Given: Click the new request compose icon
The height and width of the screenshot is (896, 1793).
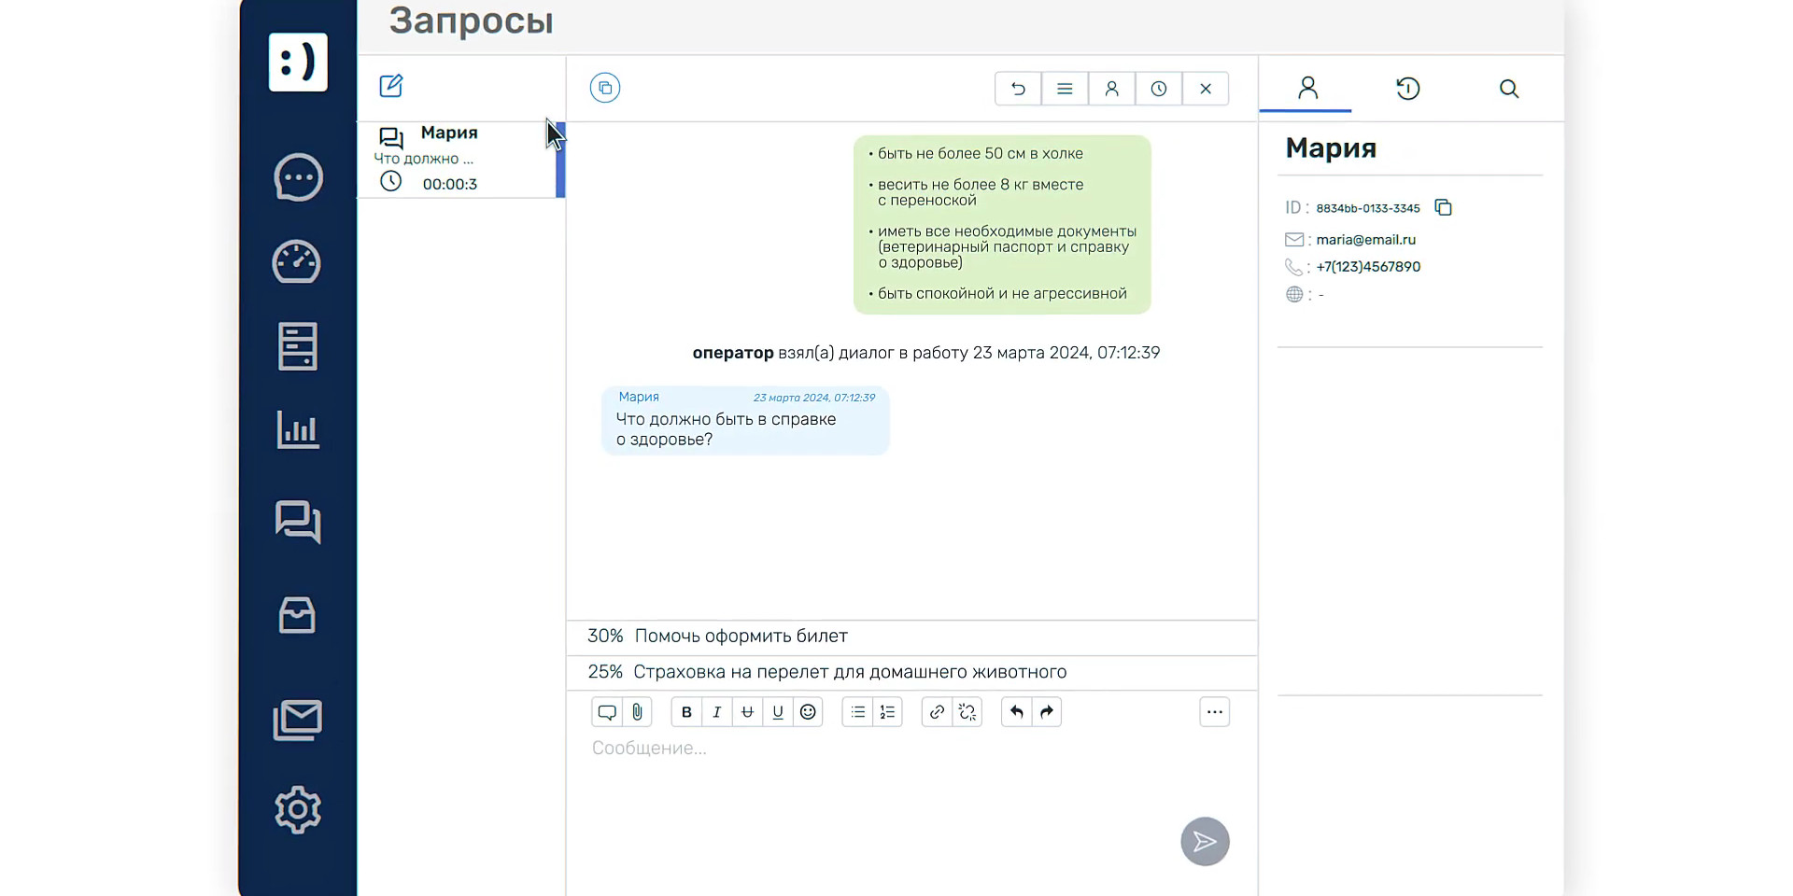Looking at the screenshot, I should (390, 86).
